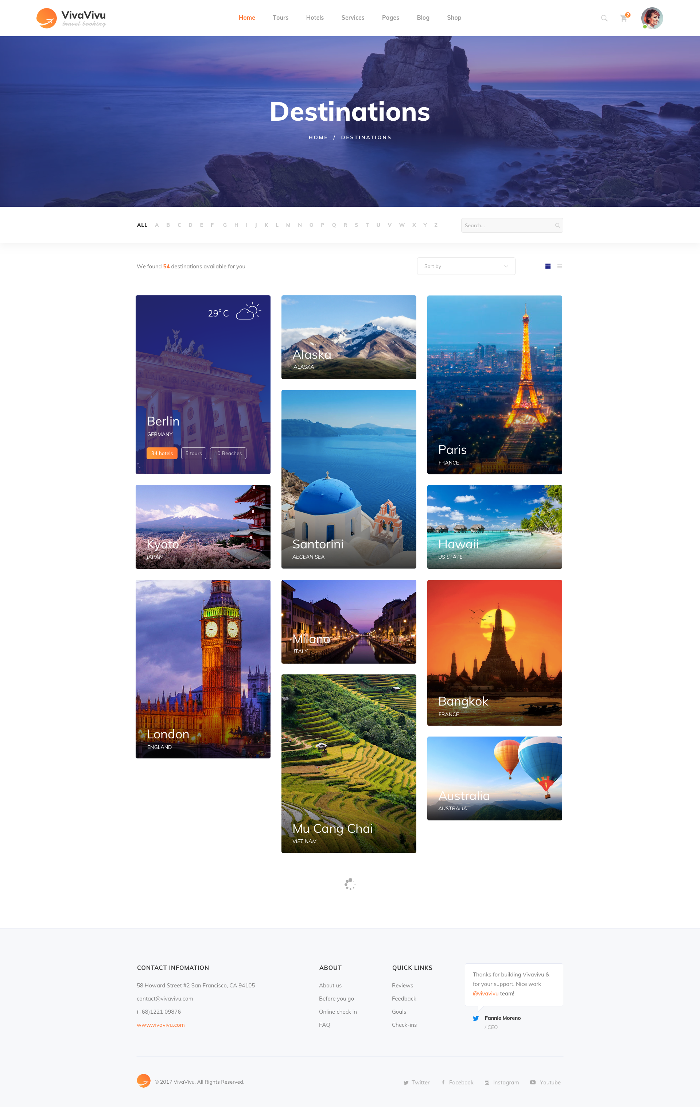The width and height of the screenshot is (700, 1107).
Task: Click the weather icon on the Berlin card
Action: tap(248, 312)
